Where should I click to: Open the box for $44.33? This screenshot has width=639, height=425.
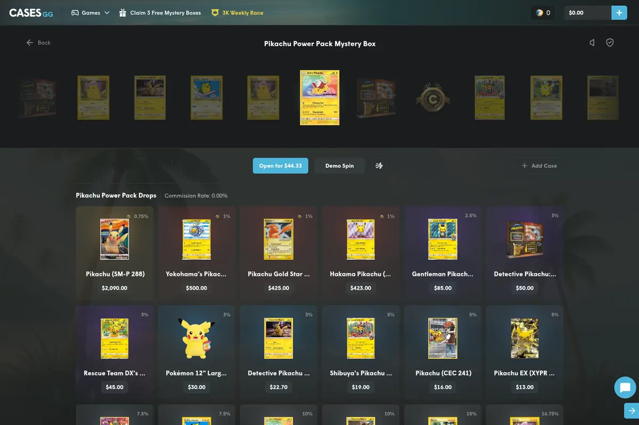click(281, 166)
